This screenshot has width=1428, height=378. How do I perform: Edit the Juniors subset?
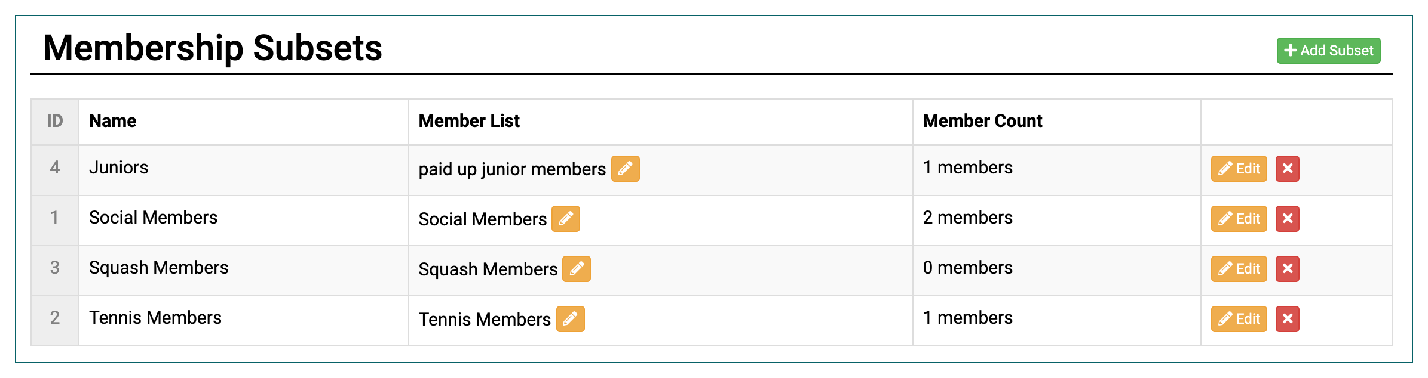pyautogui.click(x=1239, y=169)
